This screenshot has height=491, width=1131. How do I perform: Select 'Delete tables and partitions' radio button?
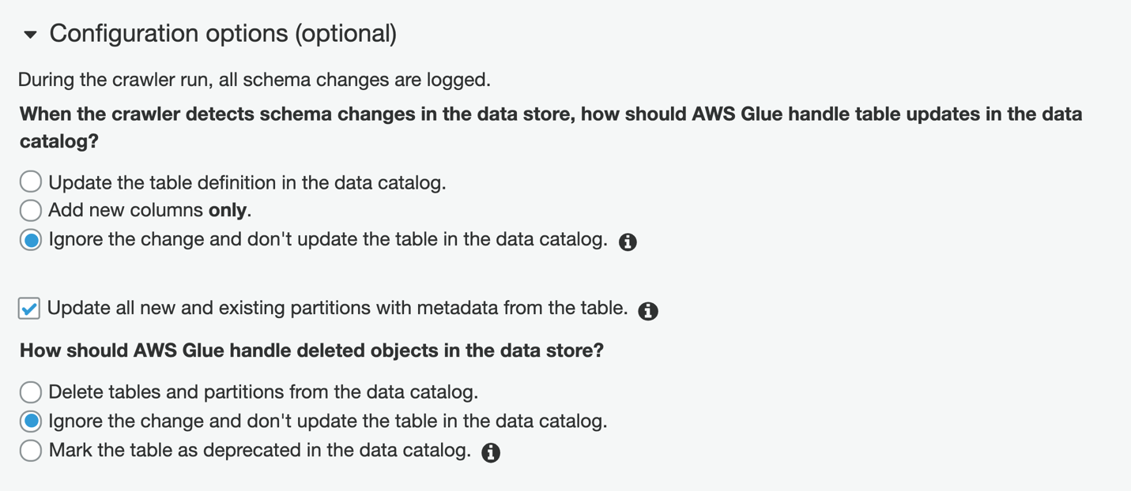[31, 392]
